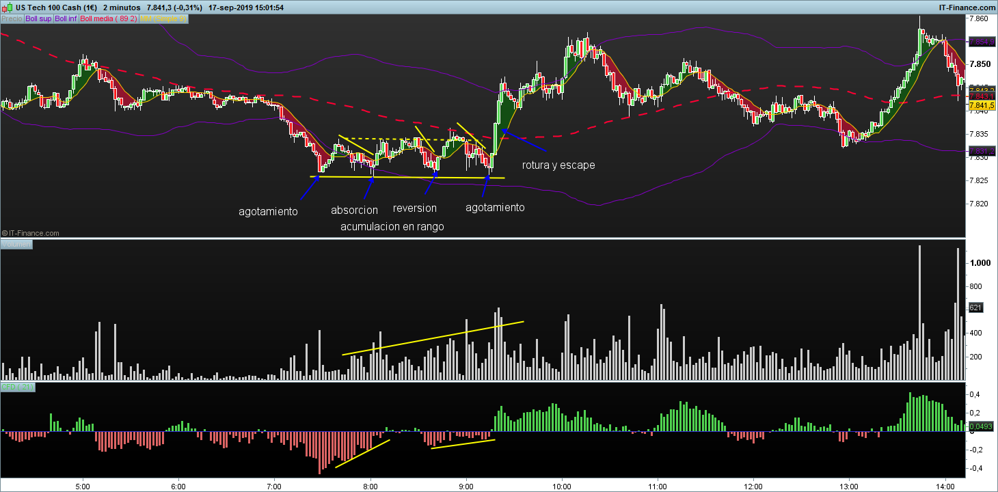The width and height of the screenshot is (998, 492).
Task: Click the 13:00 time axis label
Action: (x=848, y=484)
